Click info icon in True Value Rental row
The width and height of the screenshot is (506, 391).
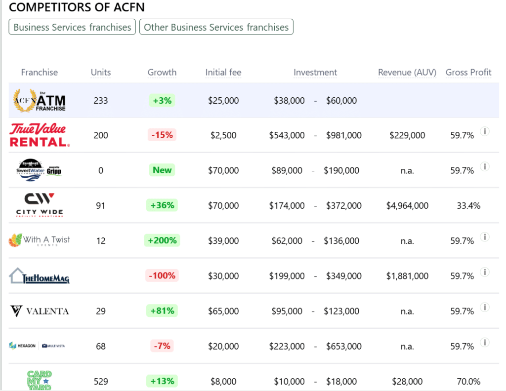pyautogui.click(x=484, y=131)
